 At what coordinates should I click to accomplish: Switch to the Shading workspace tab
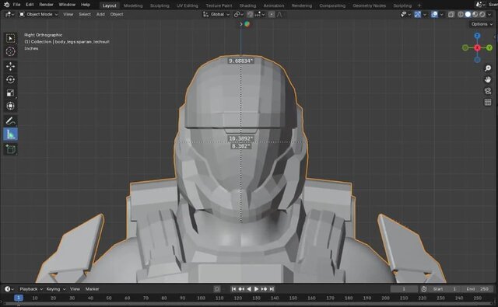[247, 5]
